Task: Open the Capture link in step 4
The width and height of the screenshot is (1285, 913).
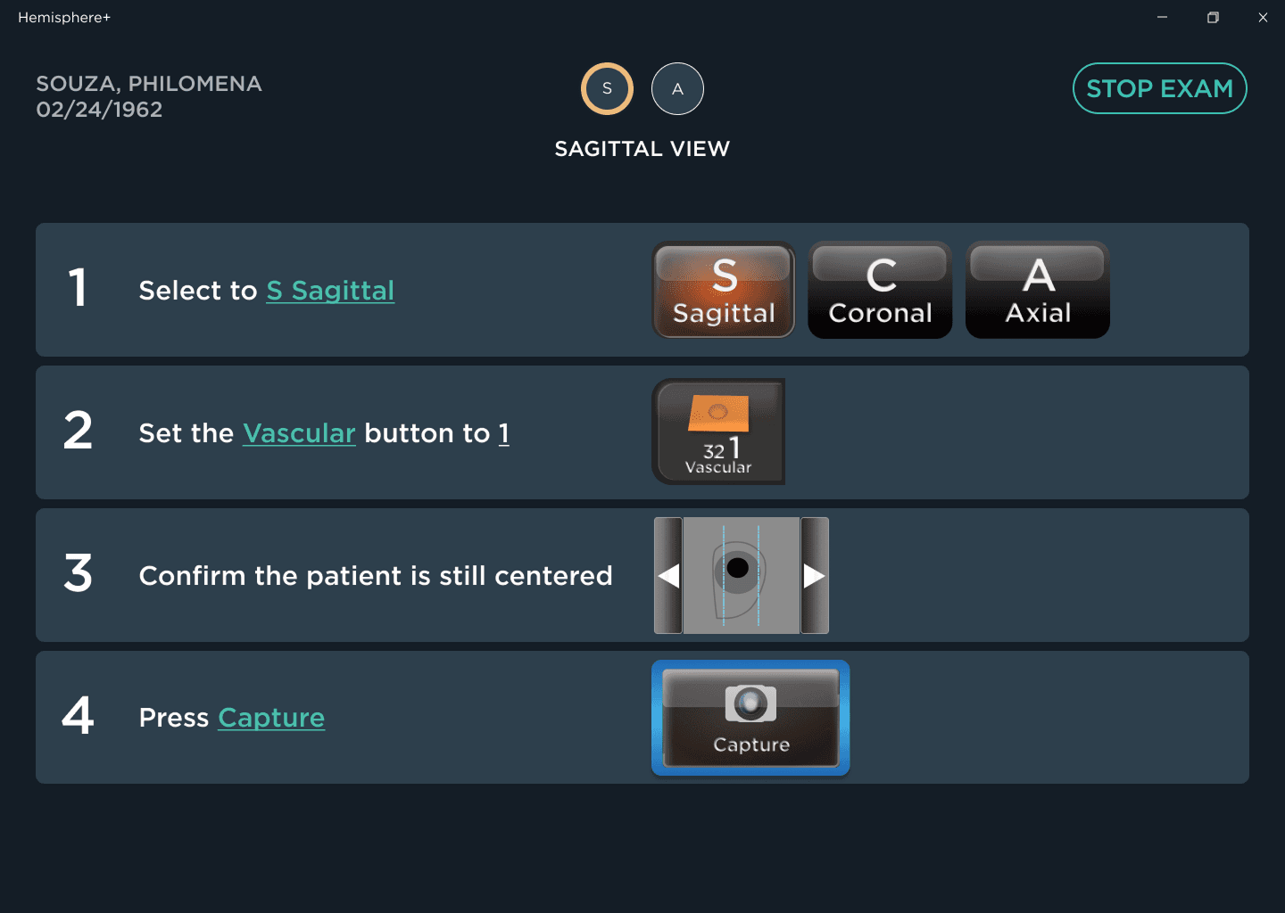Action: [271, 718]
